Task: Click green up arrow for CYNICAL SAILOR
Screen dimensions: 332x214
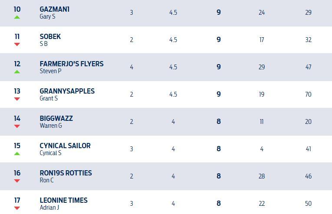Action: 17,153
